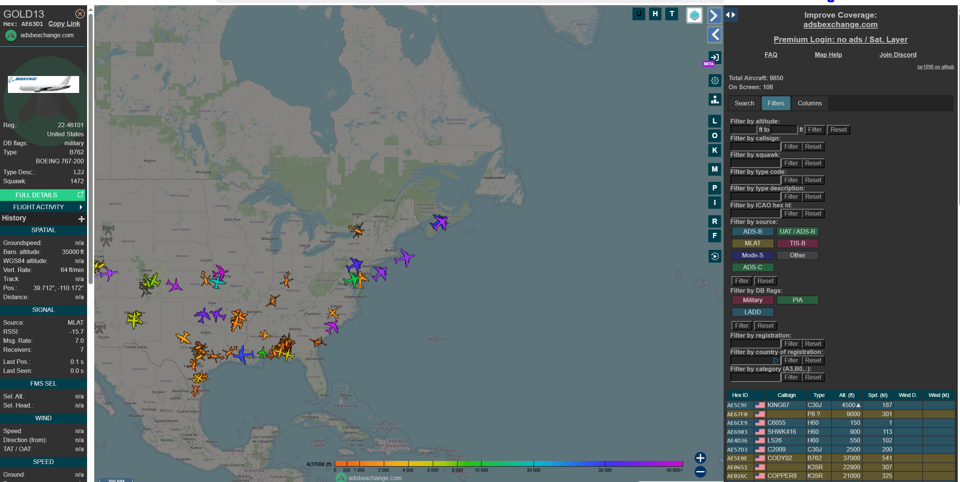Click the Copy Link link
The image size is (960, 482).
64,24
